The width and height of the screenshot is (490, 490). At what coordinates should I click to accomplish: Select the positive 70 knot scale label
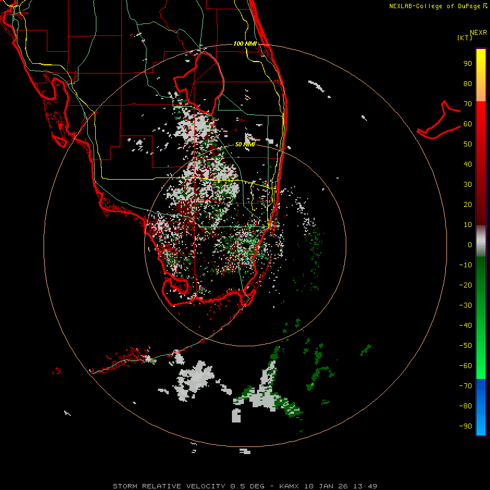click(x=468, y=104)
